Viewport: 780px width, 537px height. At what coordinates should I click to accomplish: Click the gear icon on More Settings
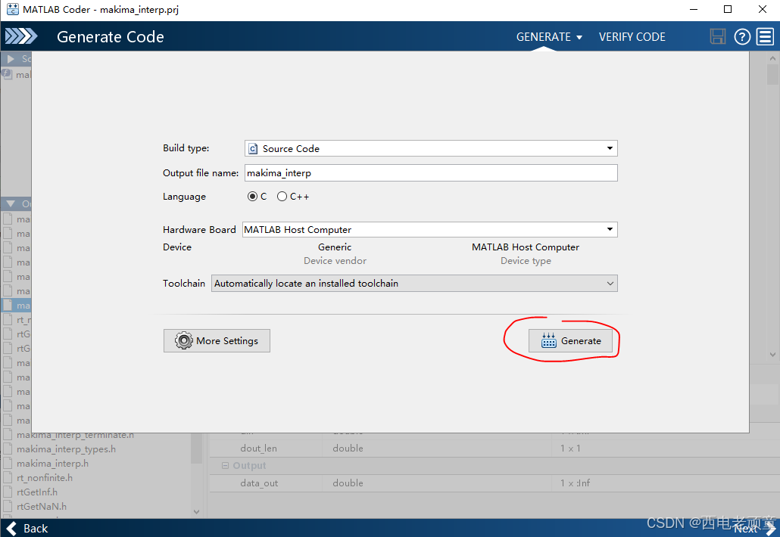click(x=183, y=341)
